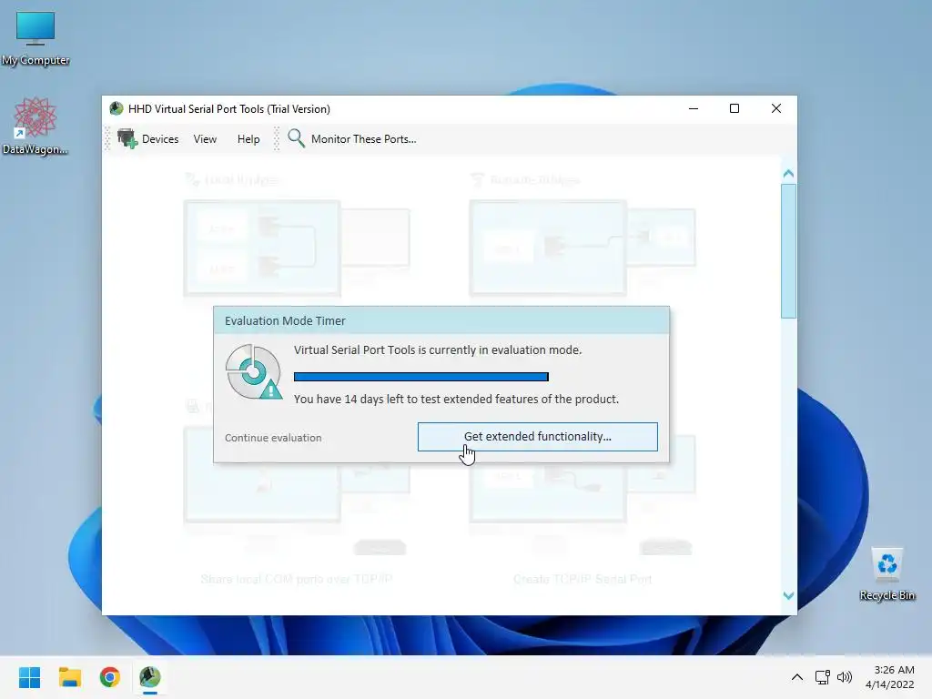
Task: Open the View menu
Action: click(205, 139)
